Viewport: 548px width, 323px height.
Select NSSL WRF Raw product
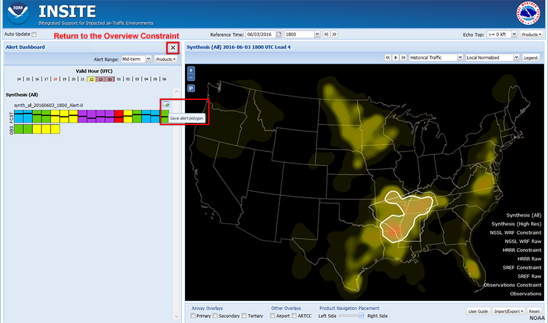pos(523,242)
